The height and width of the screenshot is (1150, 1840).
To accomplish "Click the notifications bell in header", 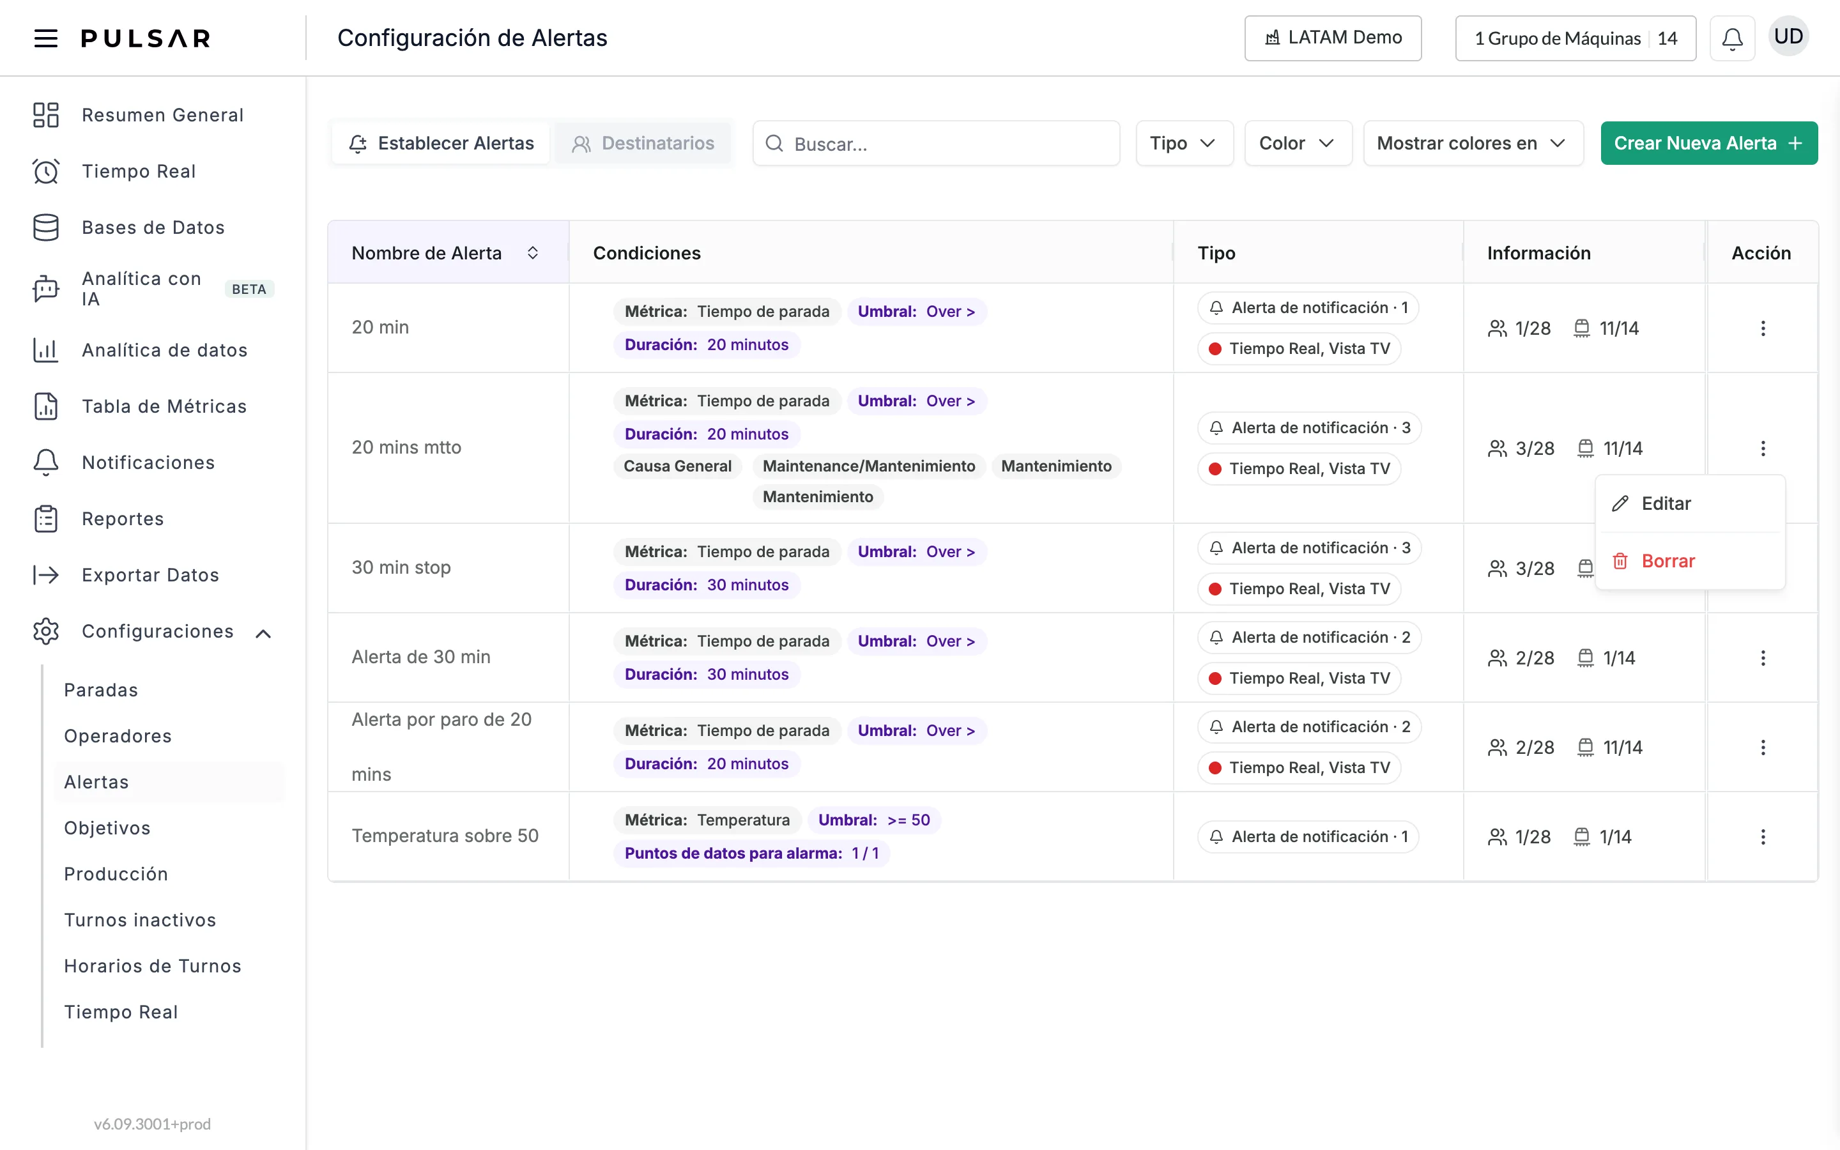I will (x=1732, y=38).
